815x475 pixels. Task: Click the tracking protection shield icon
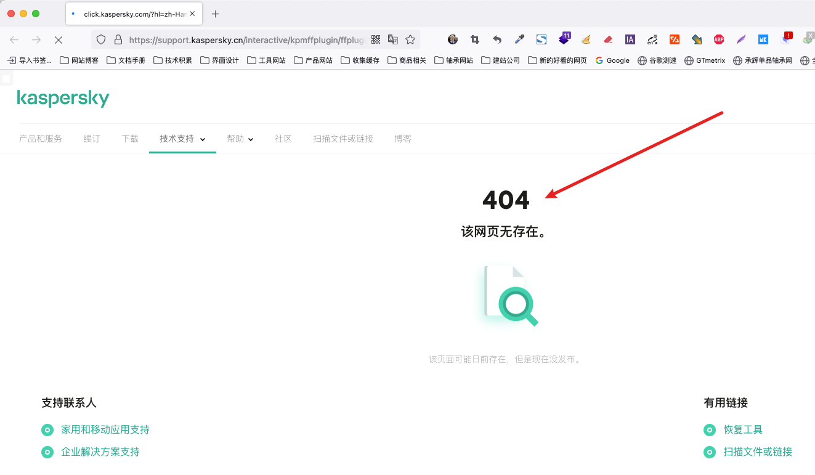101,39
